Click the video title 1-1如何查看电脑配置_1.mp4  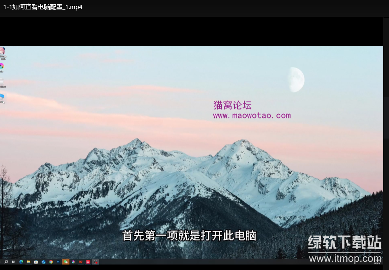tap(43, 7)
